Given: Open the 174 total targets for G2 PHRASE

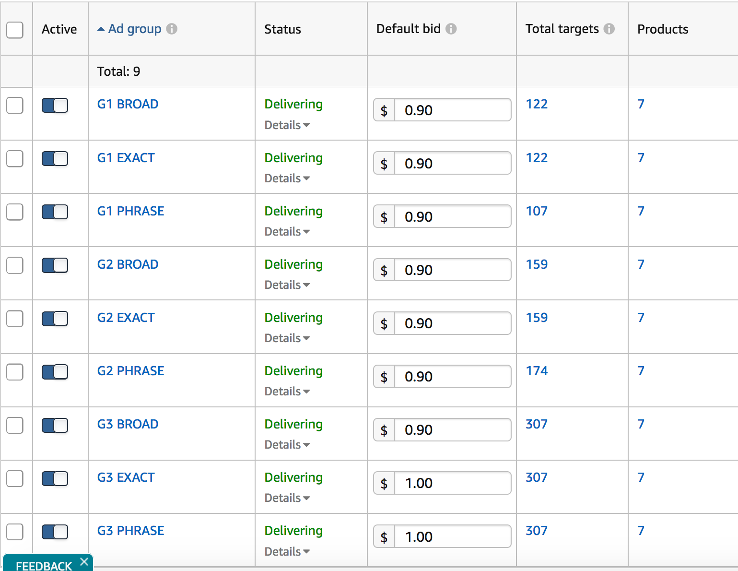Looking at the screenshot, I should coord(537,371).
